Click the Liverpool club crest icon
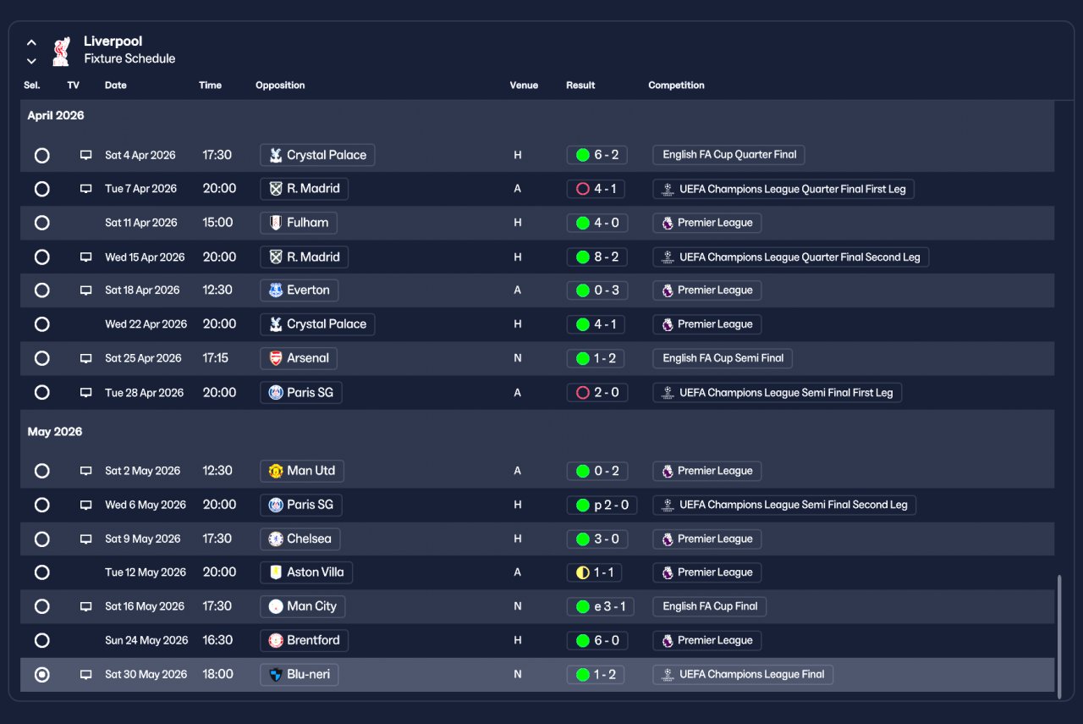Screen dimensions: 1083x724 (x=60, y=51)
